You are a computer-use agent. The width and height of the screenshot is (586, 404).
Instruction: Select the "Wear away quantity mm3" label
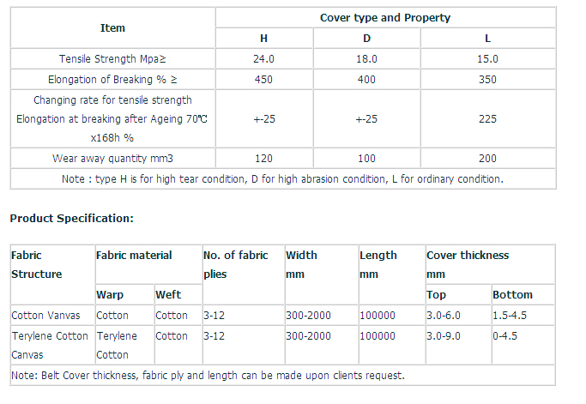tap(112, 159)
